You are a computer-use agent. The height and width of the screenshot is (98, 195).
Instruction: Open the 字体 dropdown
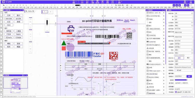(x=184, y=50)
